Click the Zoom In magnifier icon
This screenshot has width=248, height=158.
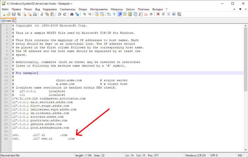pyautogui.click(x=84, y=14)
